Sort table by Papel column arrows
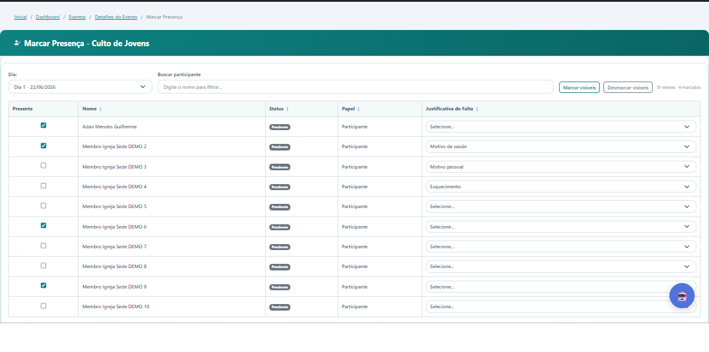This screenshot has width=709, height=352. 359,109
